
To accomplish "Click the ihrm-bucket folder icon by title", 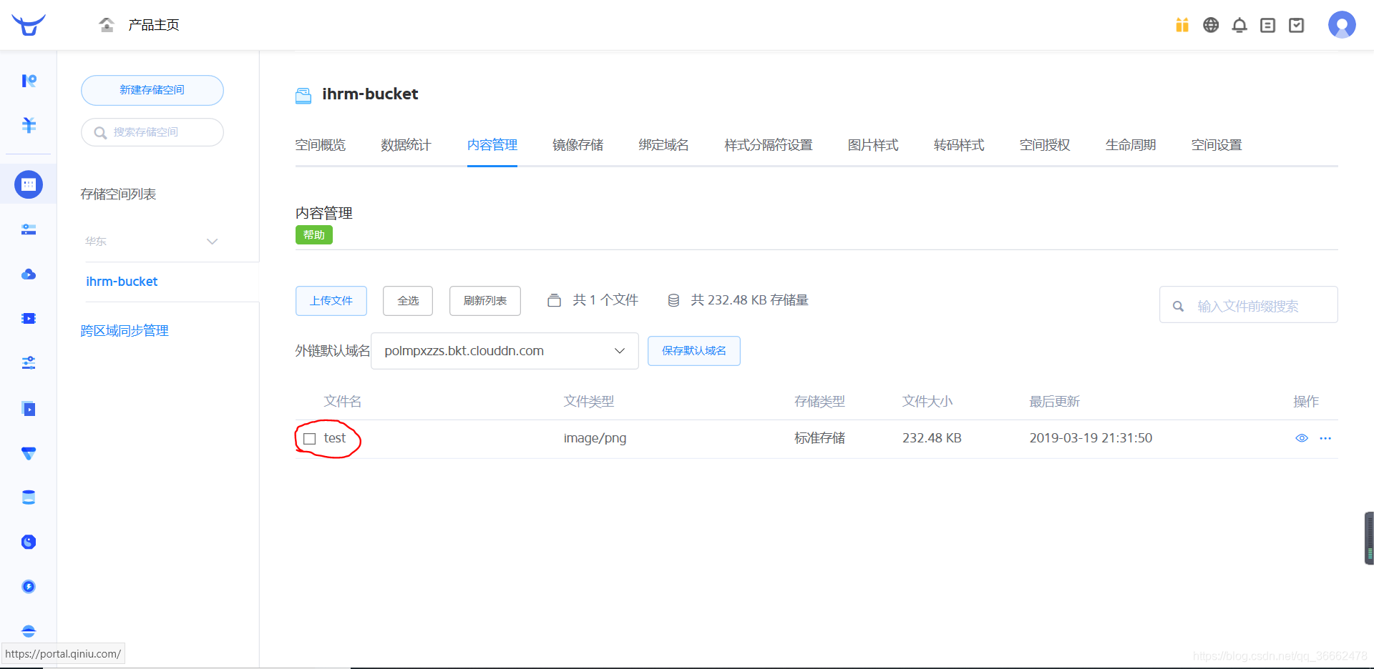I will point(303,95).
